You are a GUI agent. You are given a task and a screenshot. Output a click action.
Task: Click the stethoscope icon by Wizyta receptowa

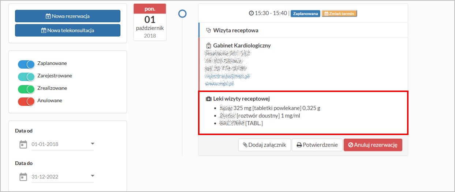pos(209,31)
